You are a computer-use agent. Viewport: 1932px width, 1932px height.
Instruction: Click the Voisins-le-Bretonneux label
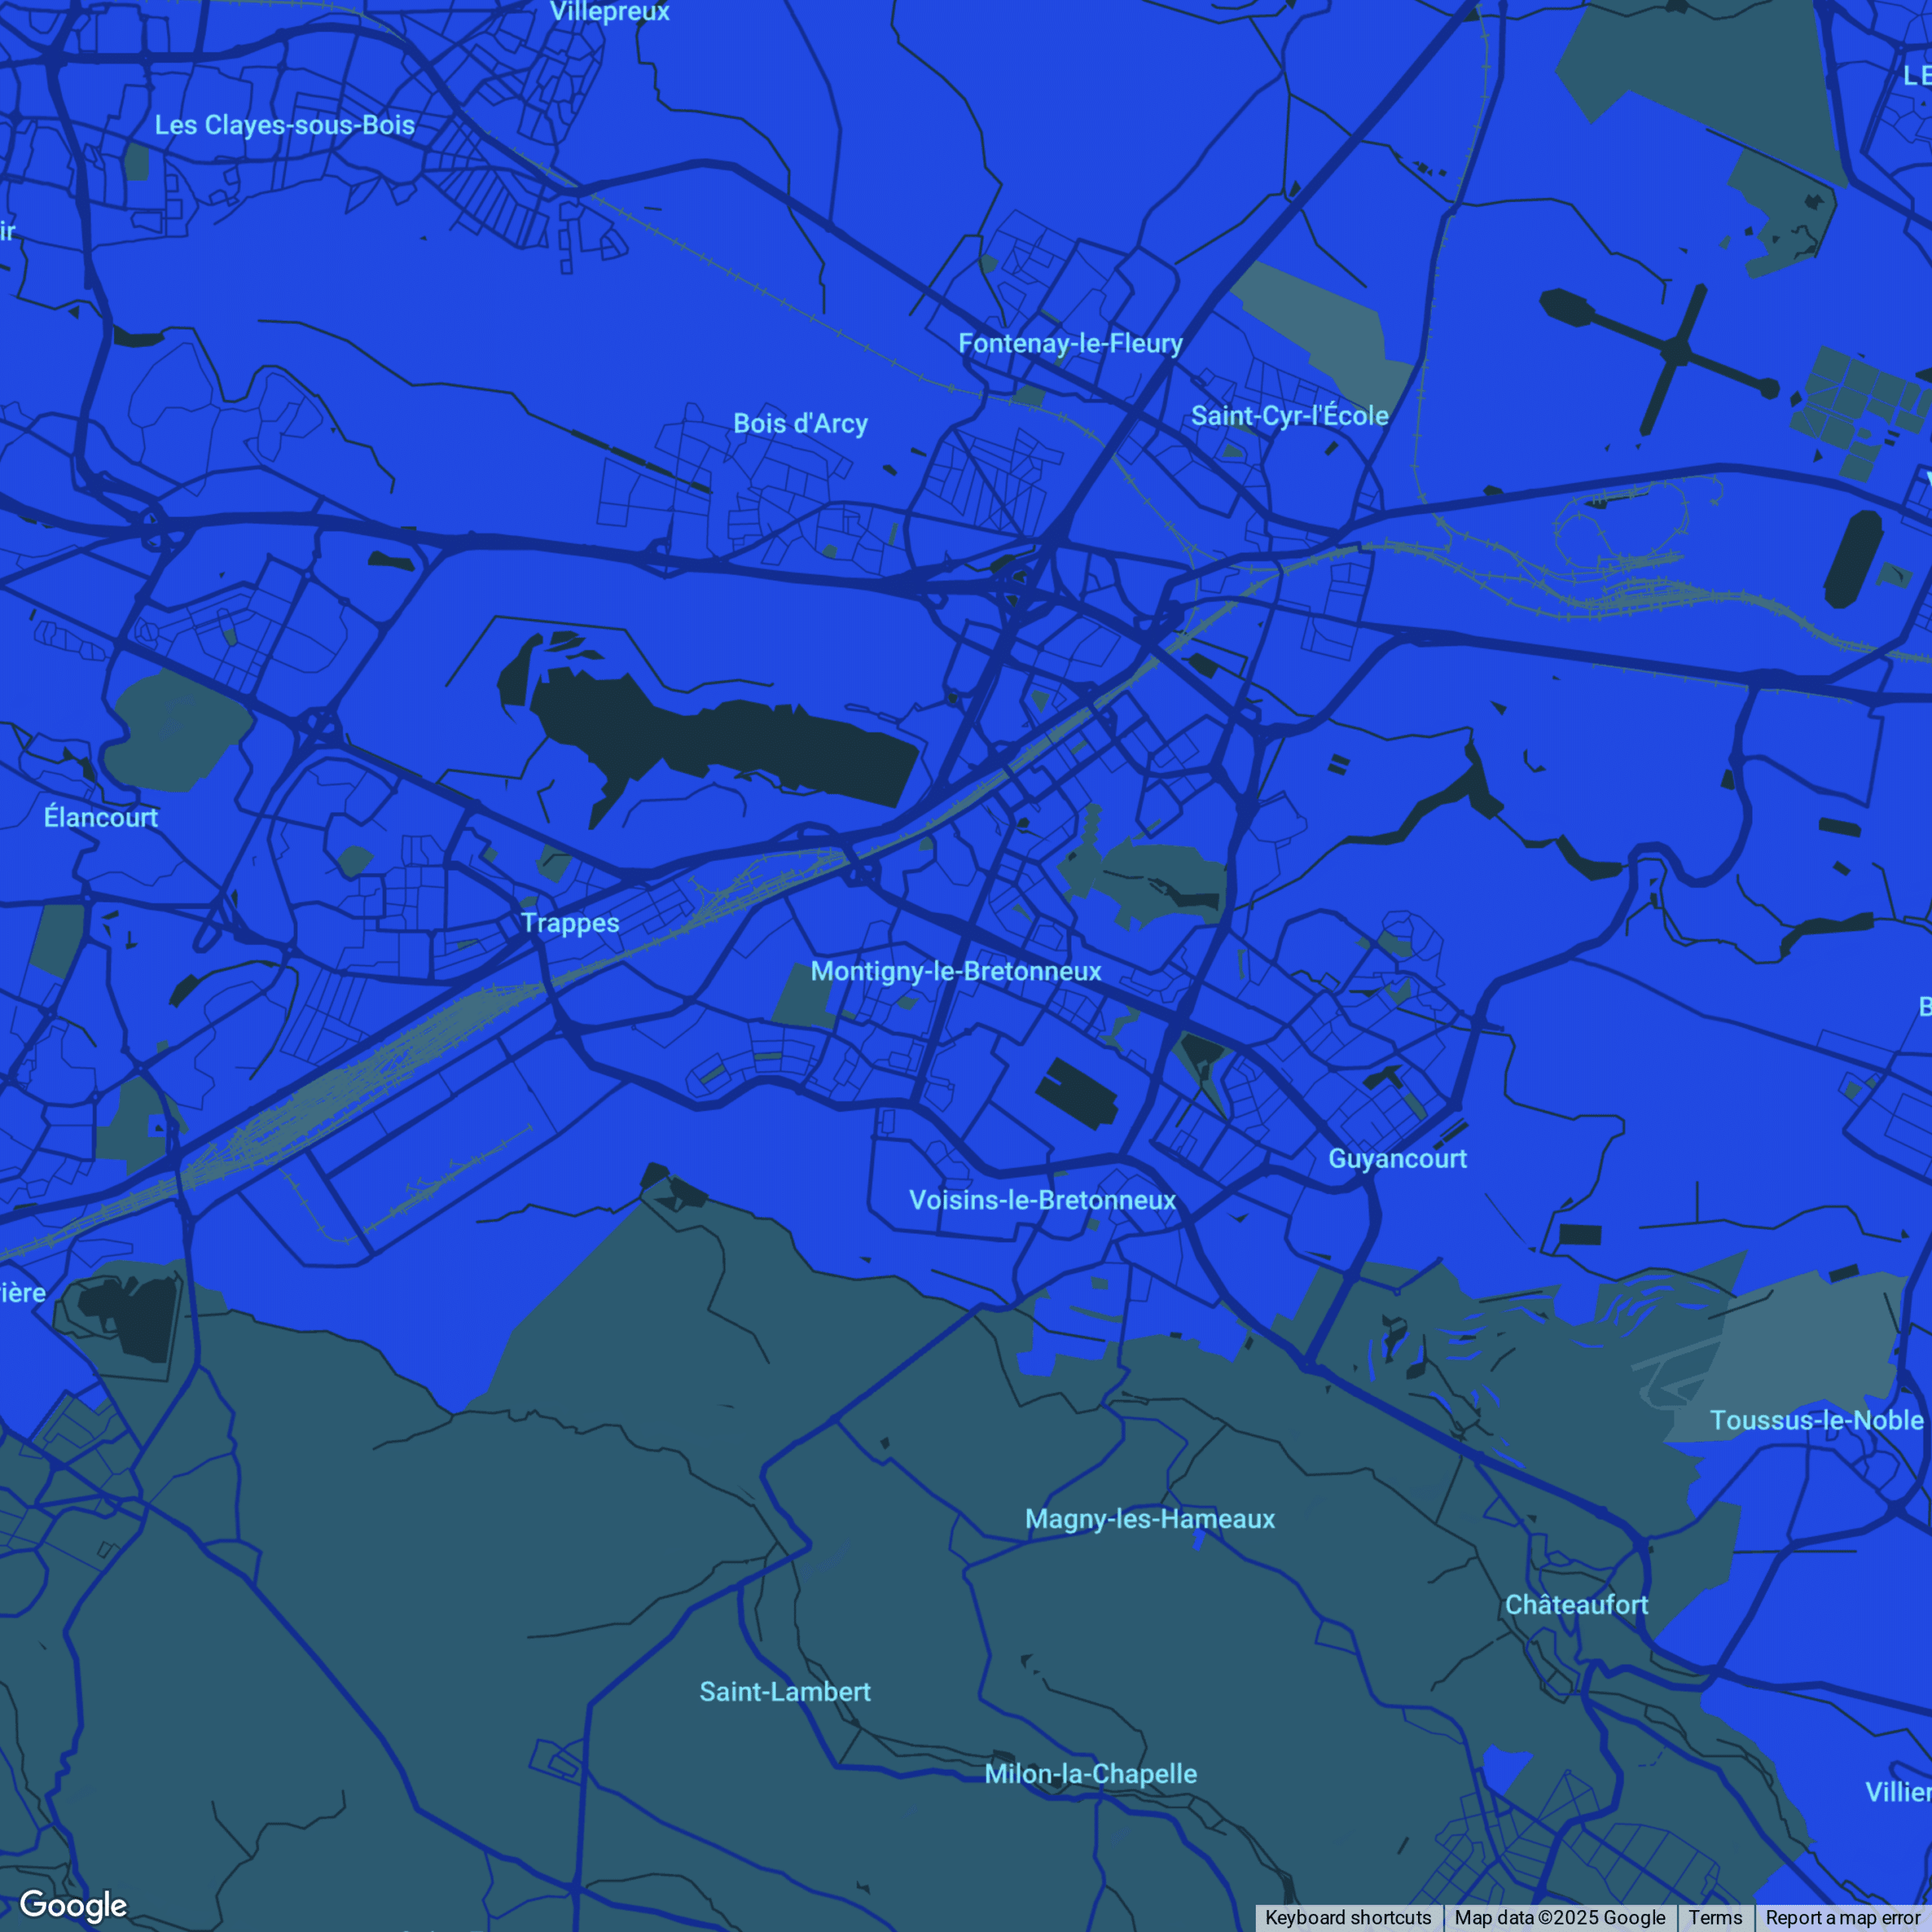[1042, 1200]
